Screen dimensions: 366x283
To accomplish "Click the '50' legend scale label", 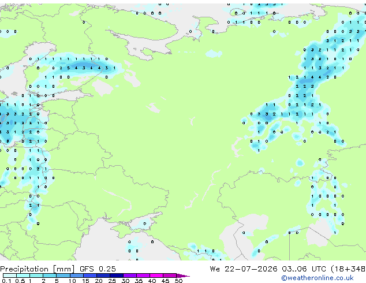I will click(179, 281).
